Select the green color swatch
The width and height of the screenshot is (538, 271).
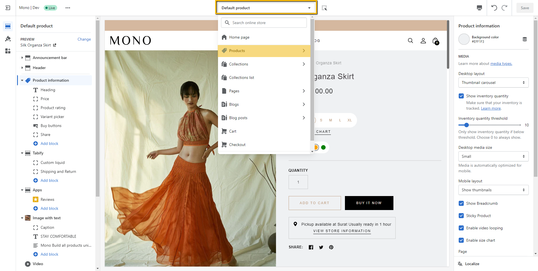323,147
